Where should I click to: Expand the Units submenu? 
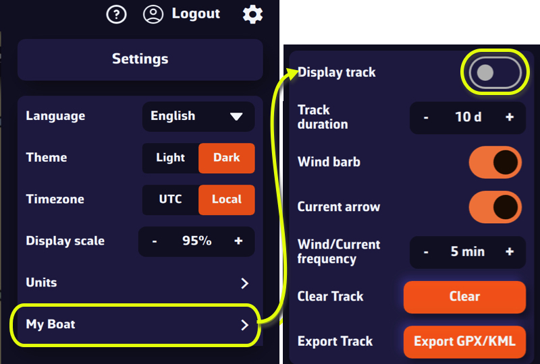click(x=244, y=283)
